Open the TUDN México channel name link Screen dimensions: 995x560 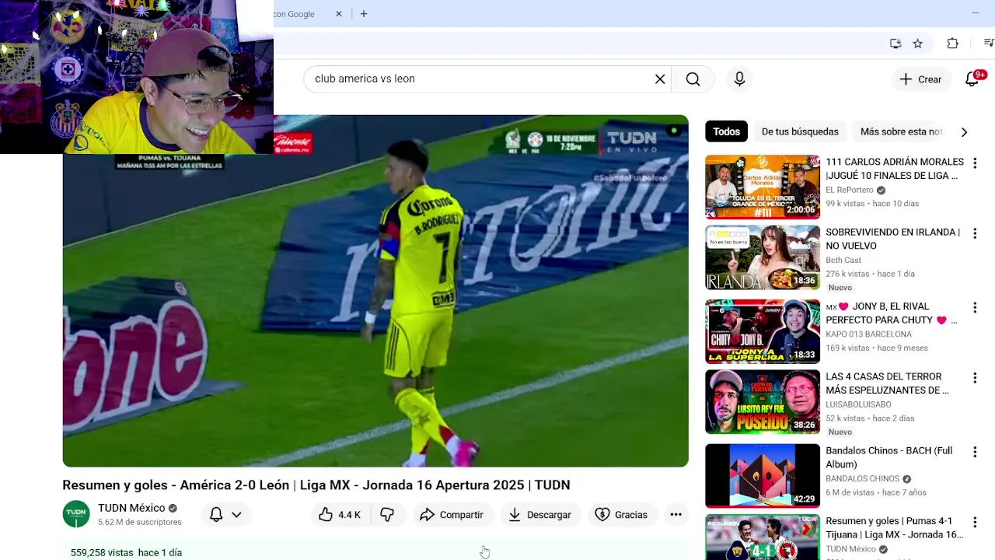pyautogui.click(x=131, y=508)
